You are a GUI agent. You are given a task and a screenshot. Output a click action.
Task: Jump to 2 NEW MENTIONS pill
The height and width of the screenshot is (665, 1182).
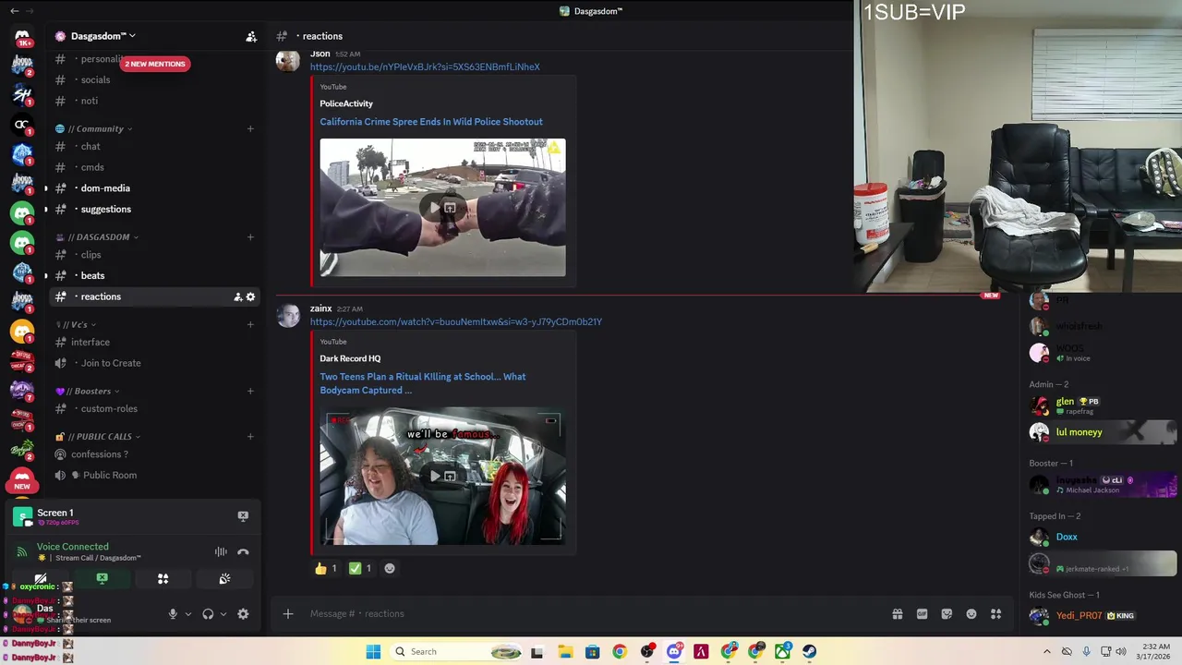155,64
